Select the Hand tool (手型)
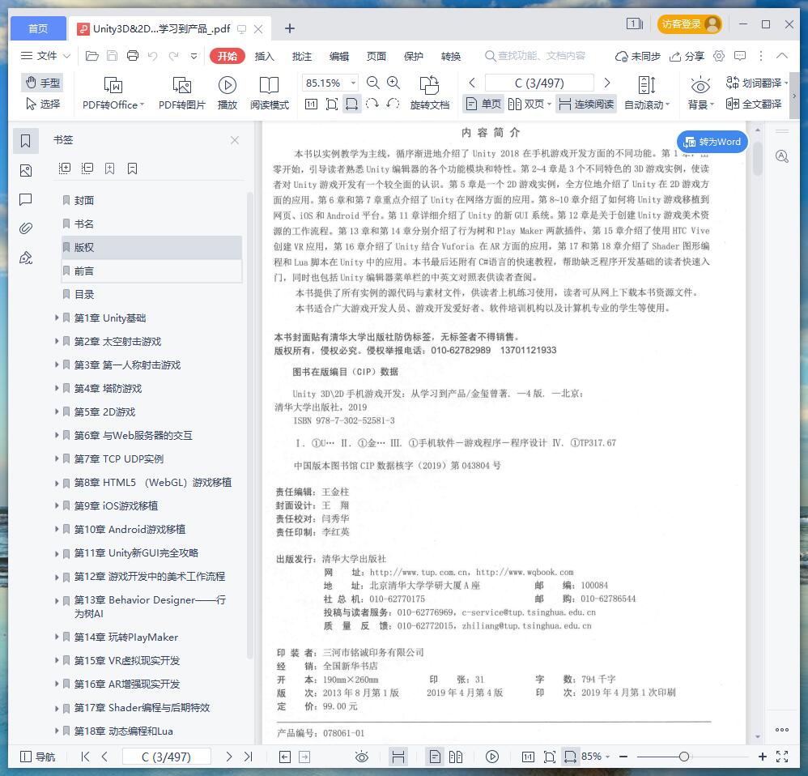 pyautogui.click(x=43, y=83)
